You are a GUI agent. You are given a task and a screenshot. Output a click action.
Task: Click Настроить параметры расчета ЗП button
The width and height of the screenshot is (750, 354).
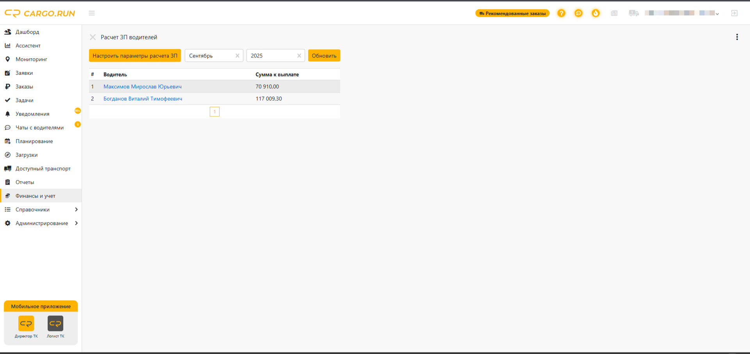point(135,56)
